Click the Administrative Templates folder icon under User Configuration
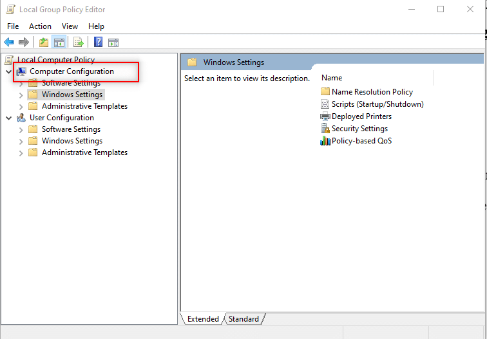487x339 pixels. pyautogui.click(x=33, y=152)
